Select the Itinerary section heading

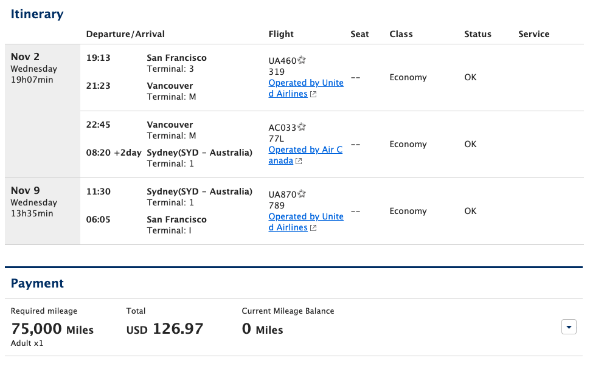(x=37, y=14)
